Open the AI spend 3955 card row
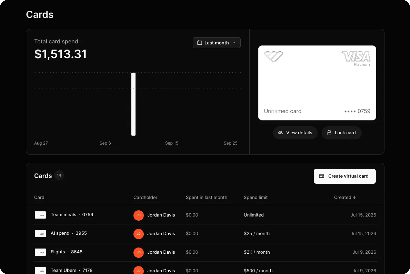The image size is (410, 274). coord(205,233)
